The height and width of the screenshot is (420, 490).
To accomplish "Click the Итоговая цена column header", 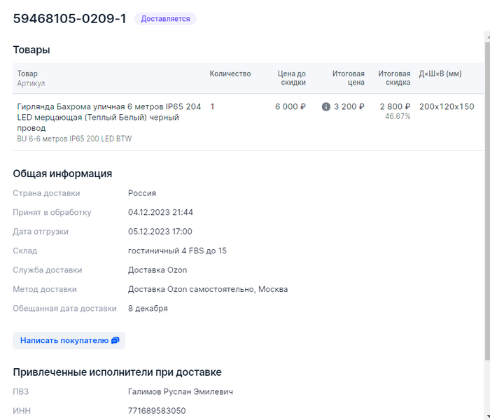I will point(349,78).
